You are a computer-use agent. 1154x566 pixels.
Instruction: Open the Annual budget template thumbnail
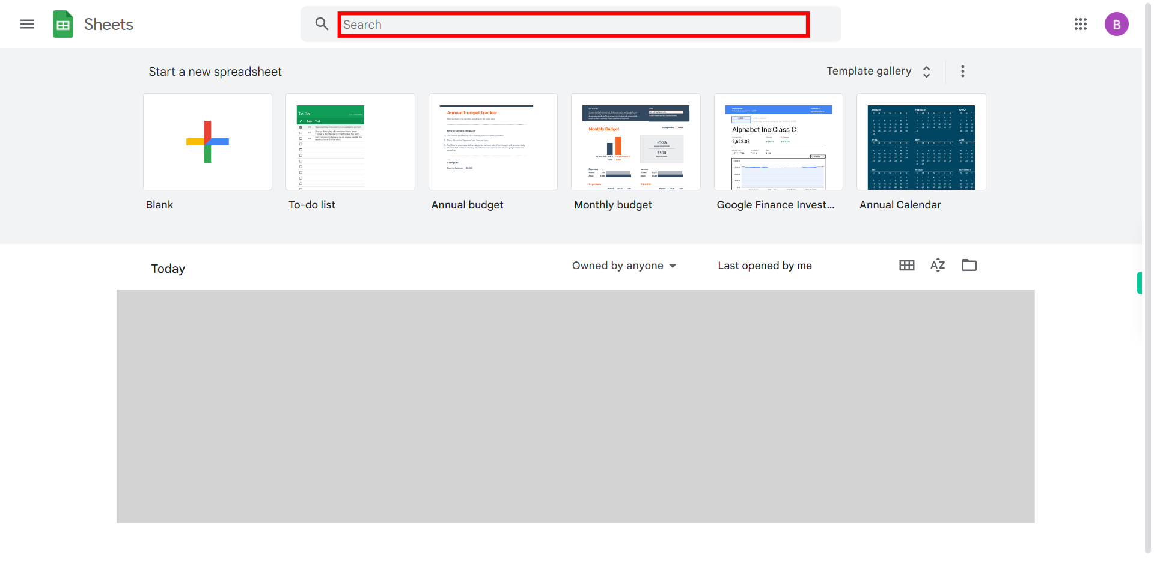click(x=493, y=142)
